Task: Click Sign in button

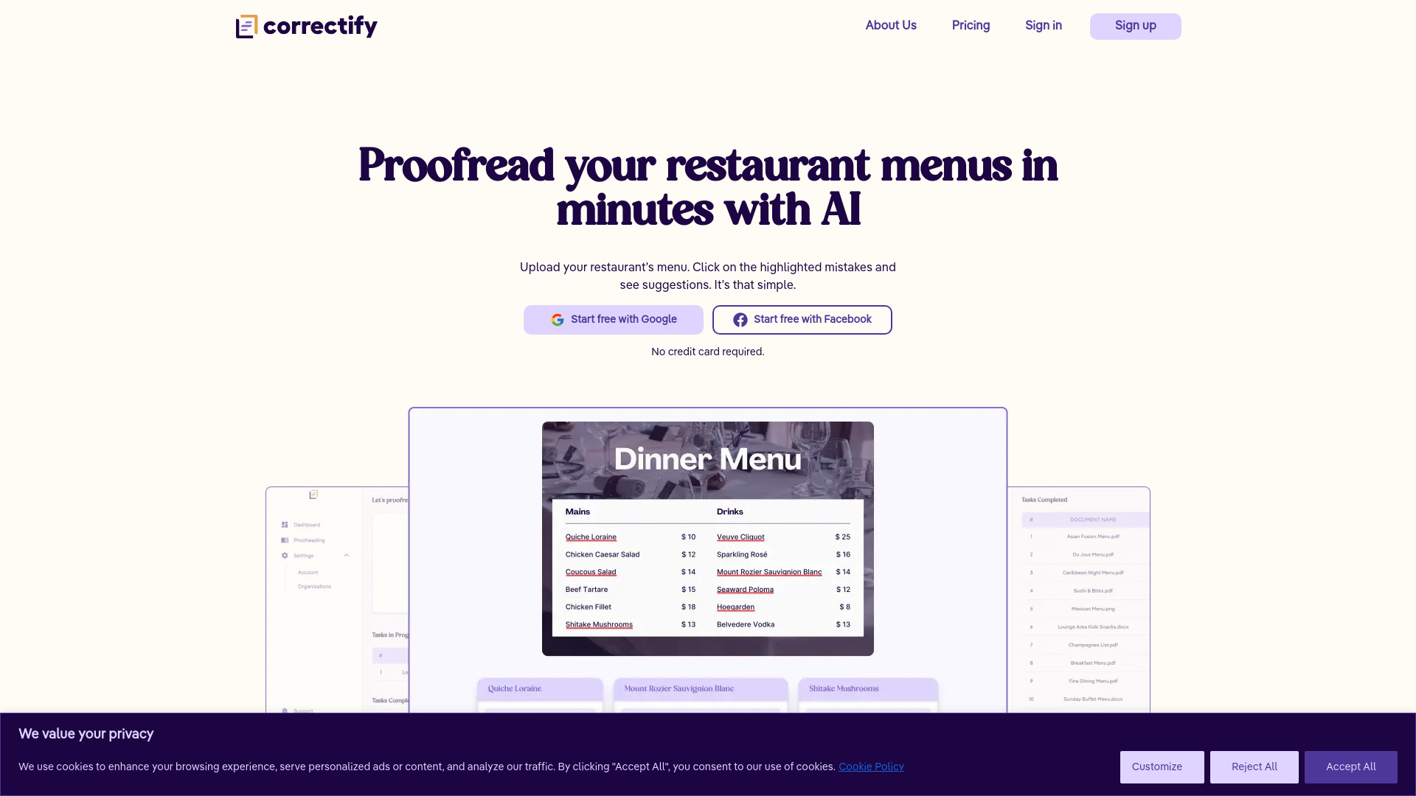Action: [x=1044, y=27]
